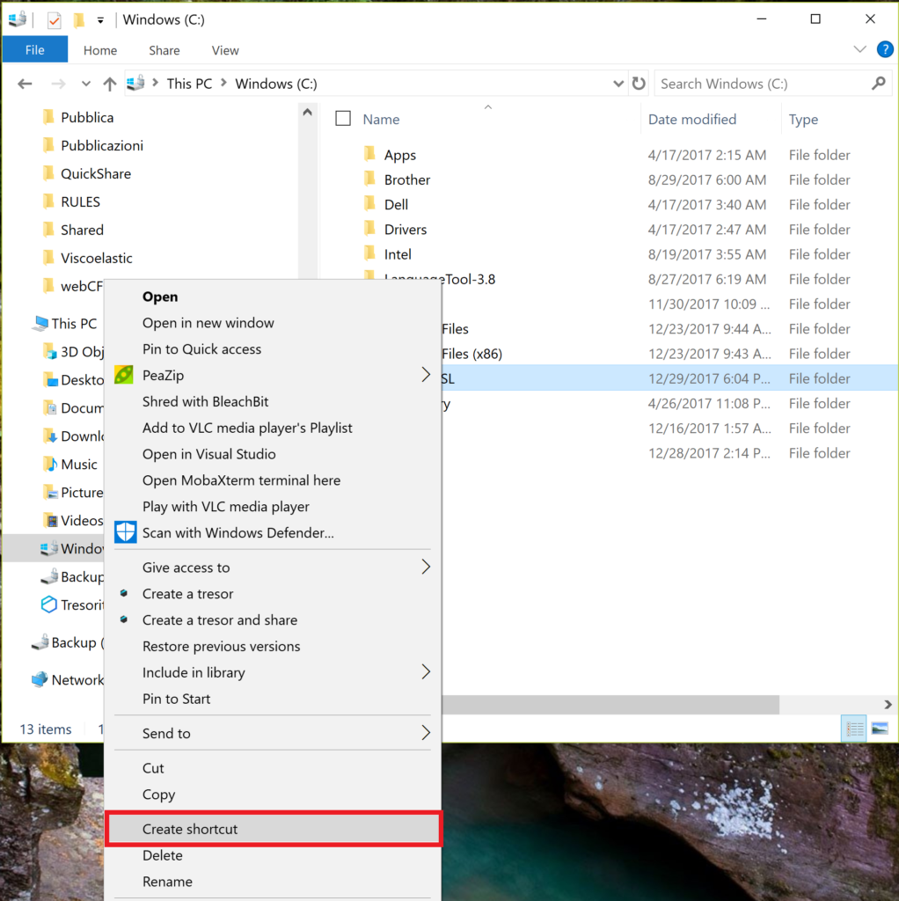899x901 pixels.
Task: Click the back navigation arrow
Action: [x=25, y=83]
